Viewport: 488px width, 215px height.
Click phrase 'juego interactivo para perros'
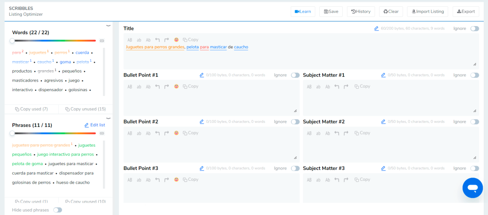click(65, 154)
